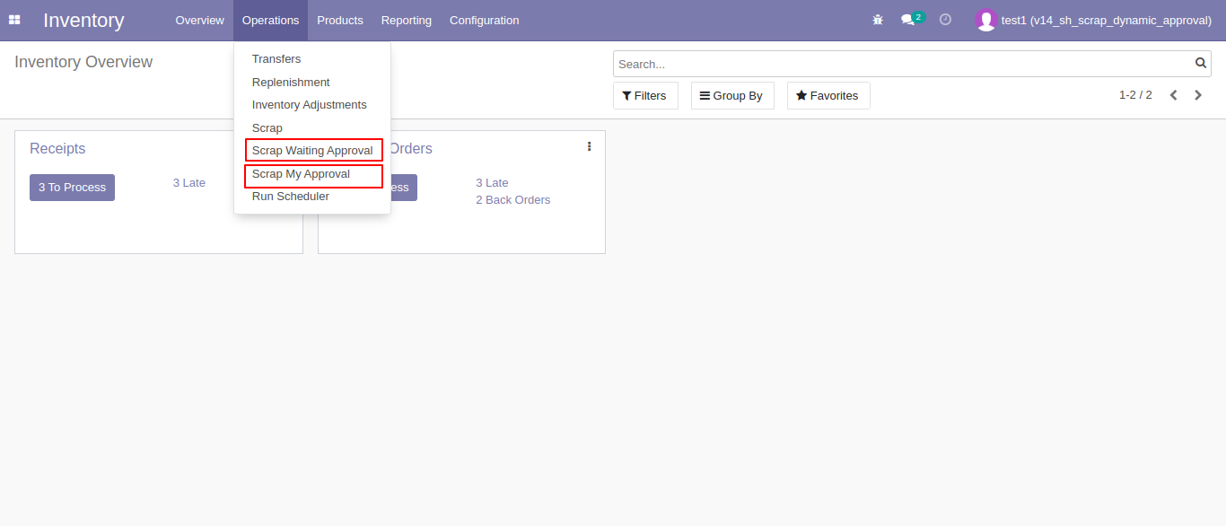Open the Favorites dropdown
This screenshot has height=526, width=1226.
(828, 96)
